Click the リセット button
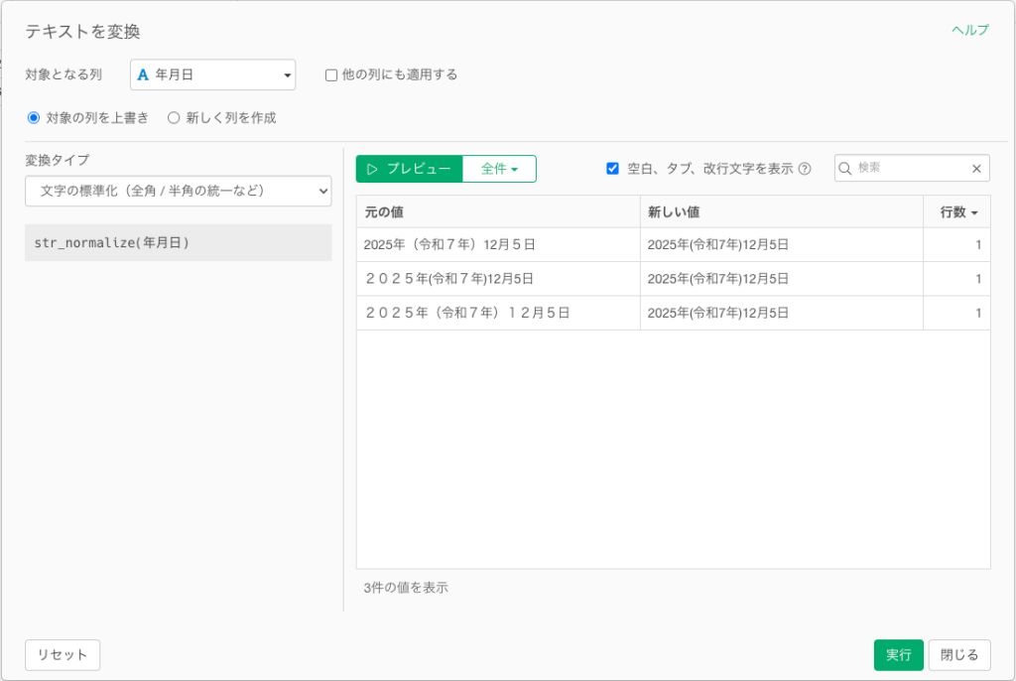Image resolution: width=1016 pixels, height=681 pixels. point(63,655)
